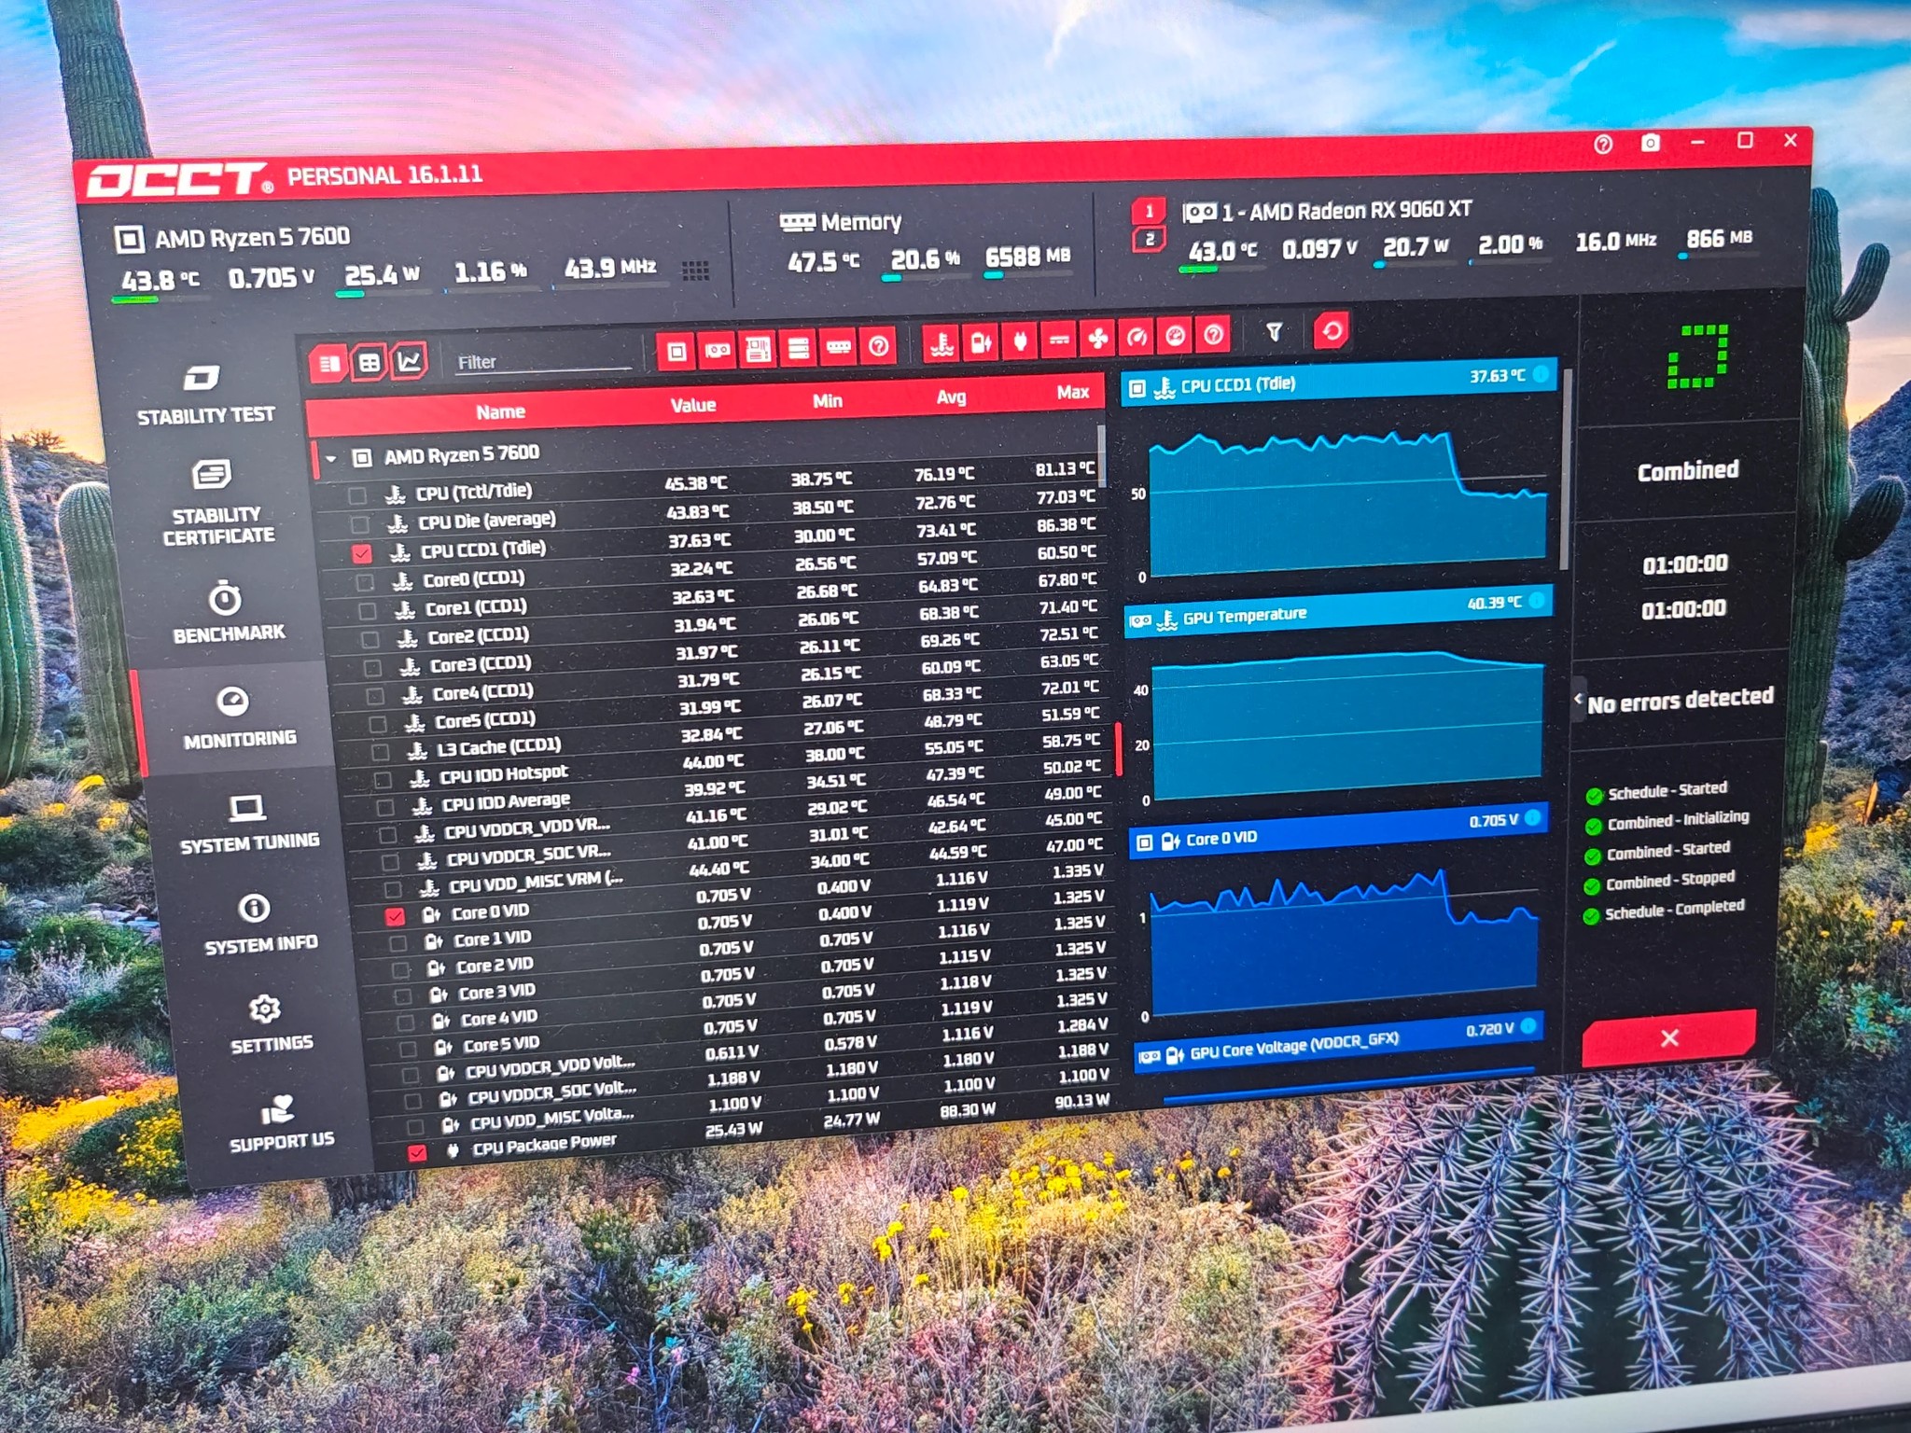Open the System Tuning section

tap(248, 824)
